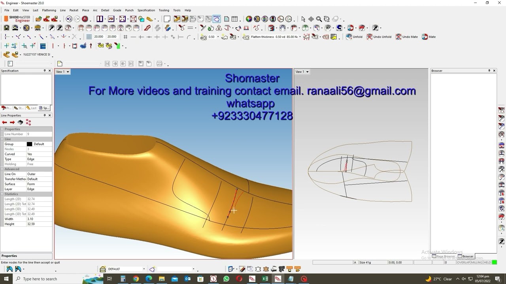Open the Tooling menu

coord(164,10)
